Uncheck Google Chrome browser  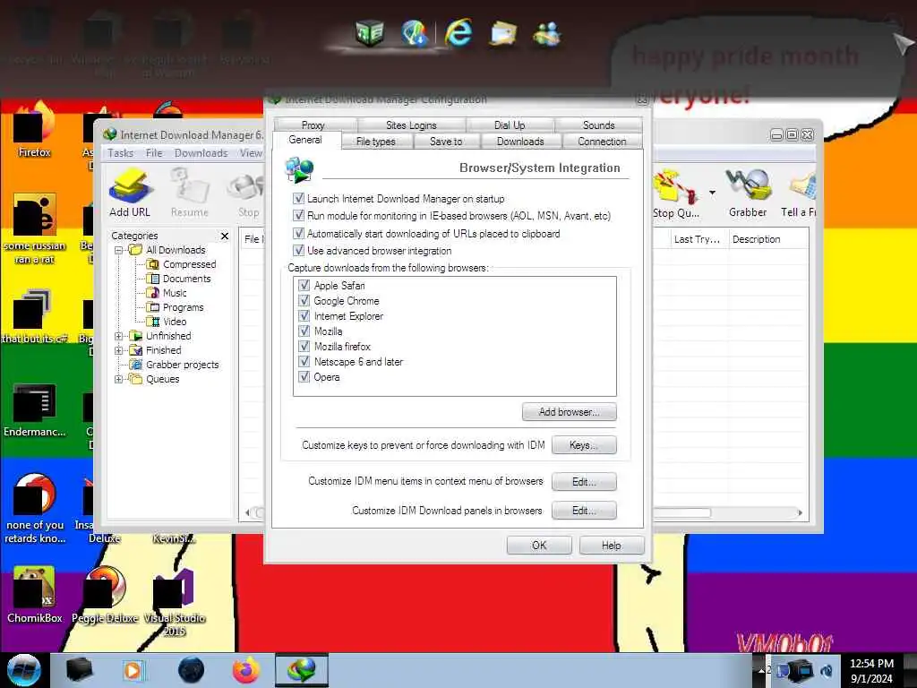click(304, 300)
